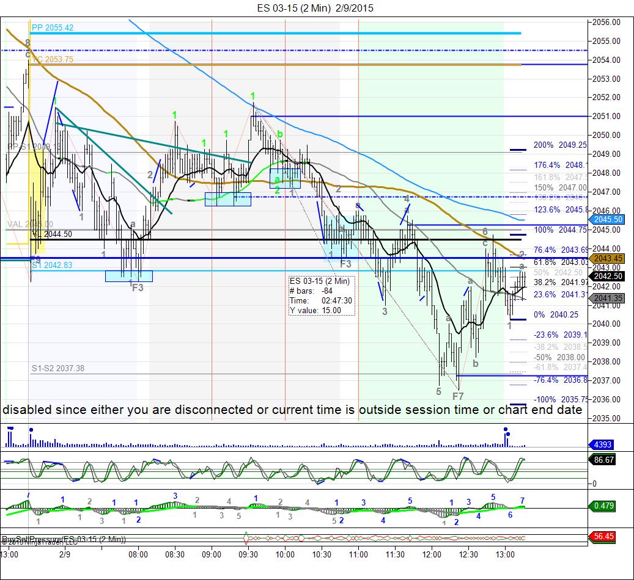Select the F7 wave label at the low
This screenshot has width=634, height=580.
(458, 396)
